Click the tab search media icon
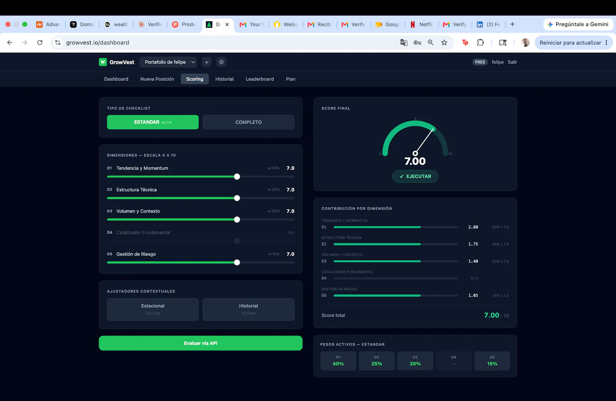Image resolution: width=616 pixels, height=401 pixels. 503,43
